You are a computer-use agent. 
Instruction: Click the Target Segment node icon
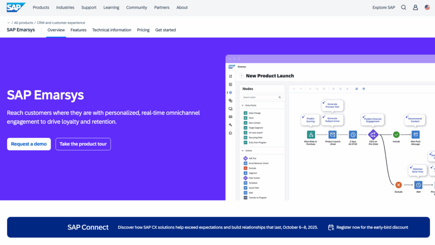pyautogui.click(x=246, y=128)
